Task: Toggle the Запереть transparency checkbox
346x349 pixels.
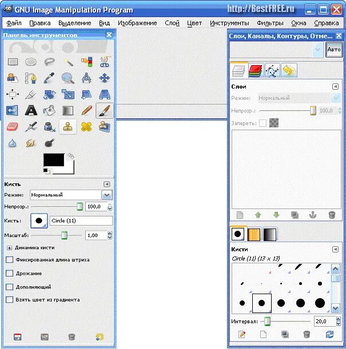Action: click(x=263, y=123)
